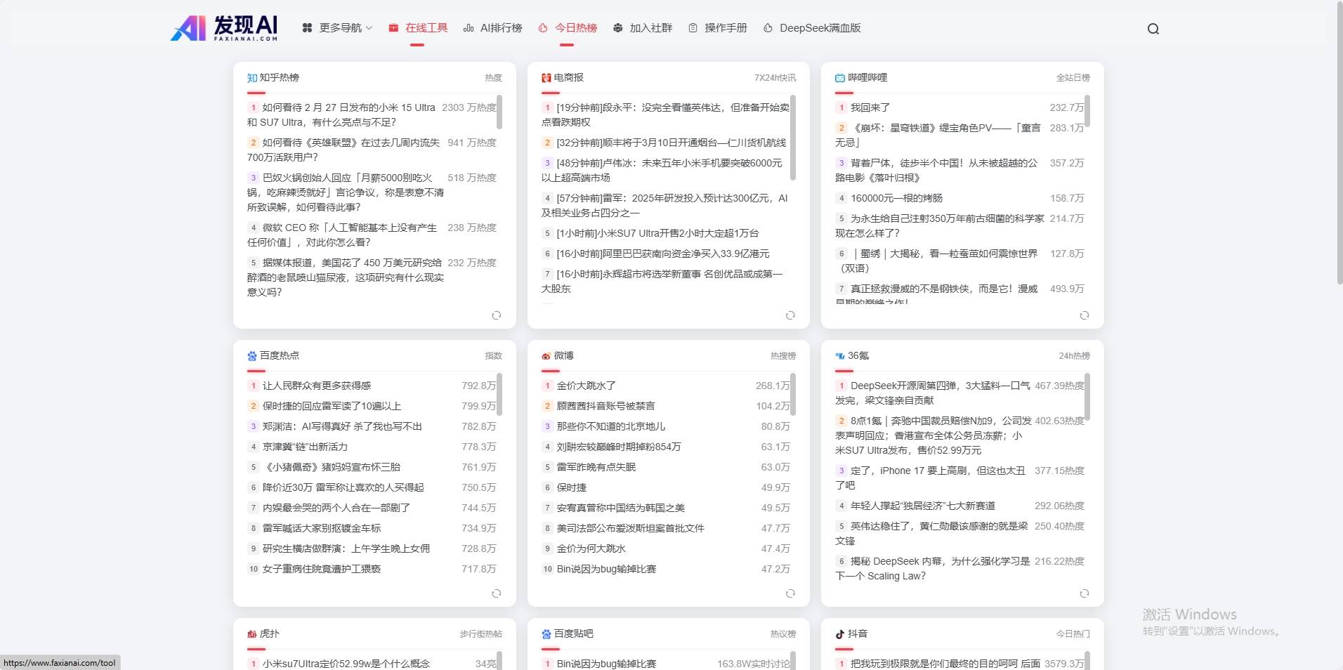Click the grid icon beside 更多导航
The image size is (1343, 670).
(307, 28)
